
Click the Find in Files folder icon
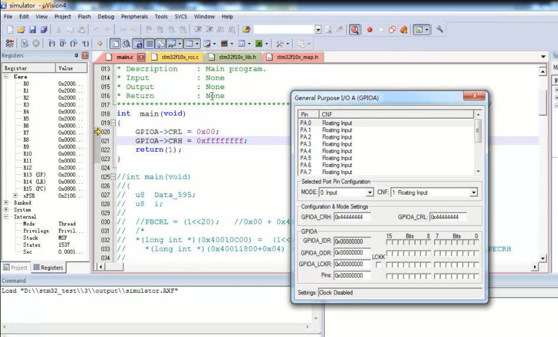coord(246,30)
